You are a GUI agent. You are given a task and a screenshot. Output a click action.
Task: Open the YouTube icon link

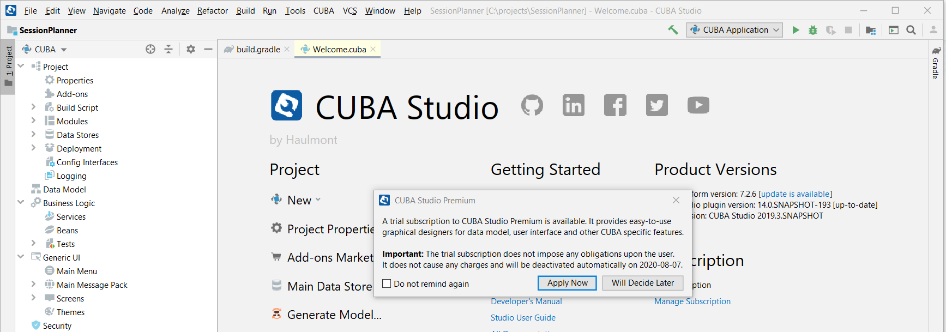click(698, 105)
